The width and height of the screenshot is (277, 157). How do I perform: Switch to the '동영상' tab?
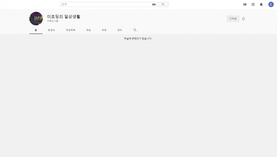pos(51,30)
